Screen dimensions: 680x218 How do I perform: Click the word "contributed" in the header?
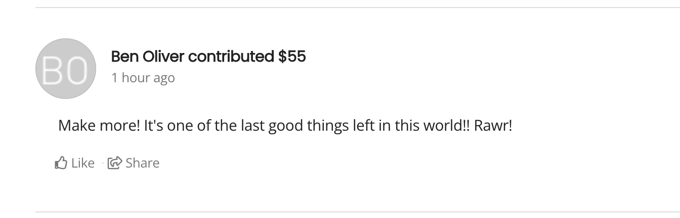click(x=231, y=57)
